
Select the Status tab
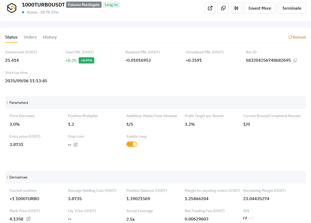(11, 37)
